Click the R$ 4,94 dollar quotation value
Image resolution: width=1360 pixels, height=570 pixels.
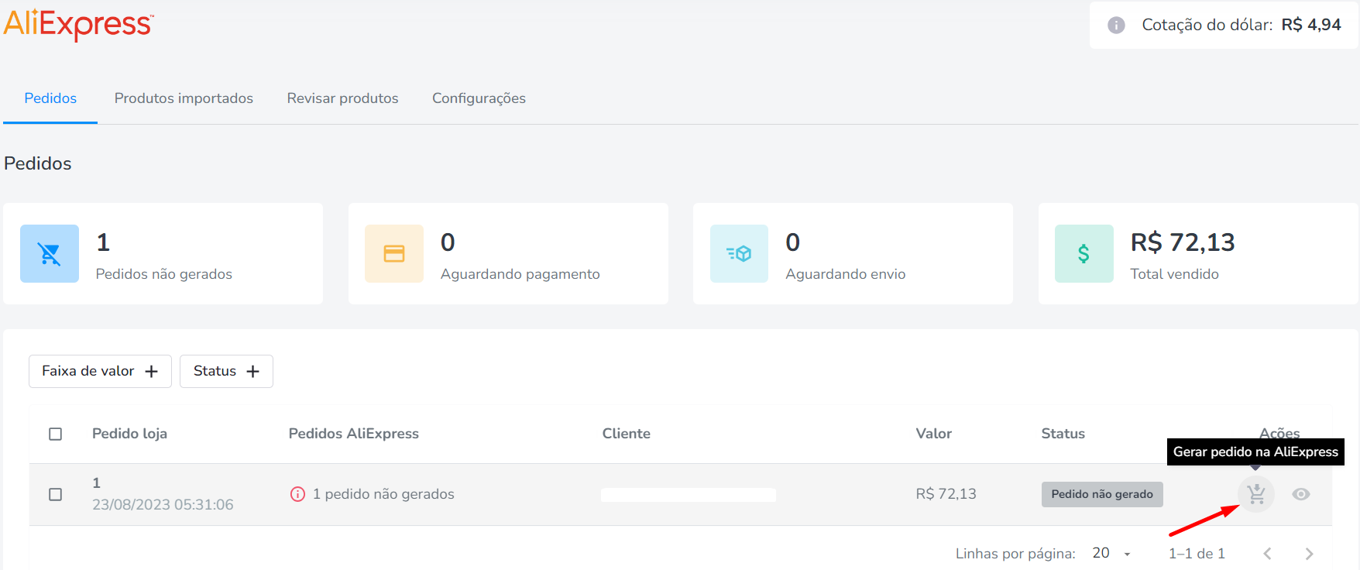[x=1311, y=25]
